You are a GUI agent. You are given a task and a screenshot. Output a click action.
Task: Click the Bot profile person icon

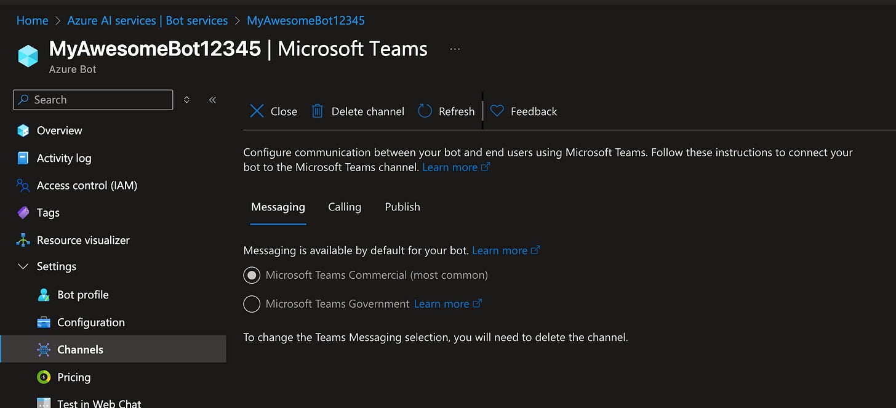[44, 295]
